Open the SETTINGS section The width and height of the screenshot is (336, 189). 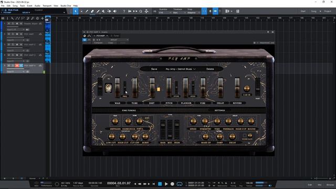(219, 110)
